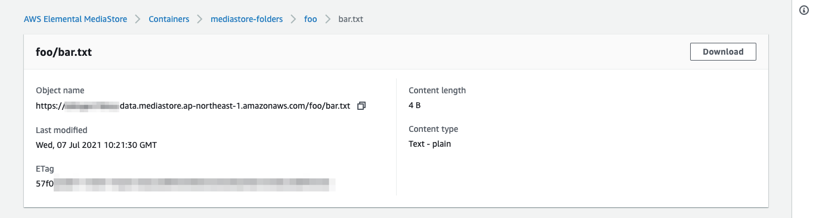This screenshot has width=816, height=218.
Task: Download the bar.txt object
Action: (723, 52)
